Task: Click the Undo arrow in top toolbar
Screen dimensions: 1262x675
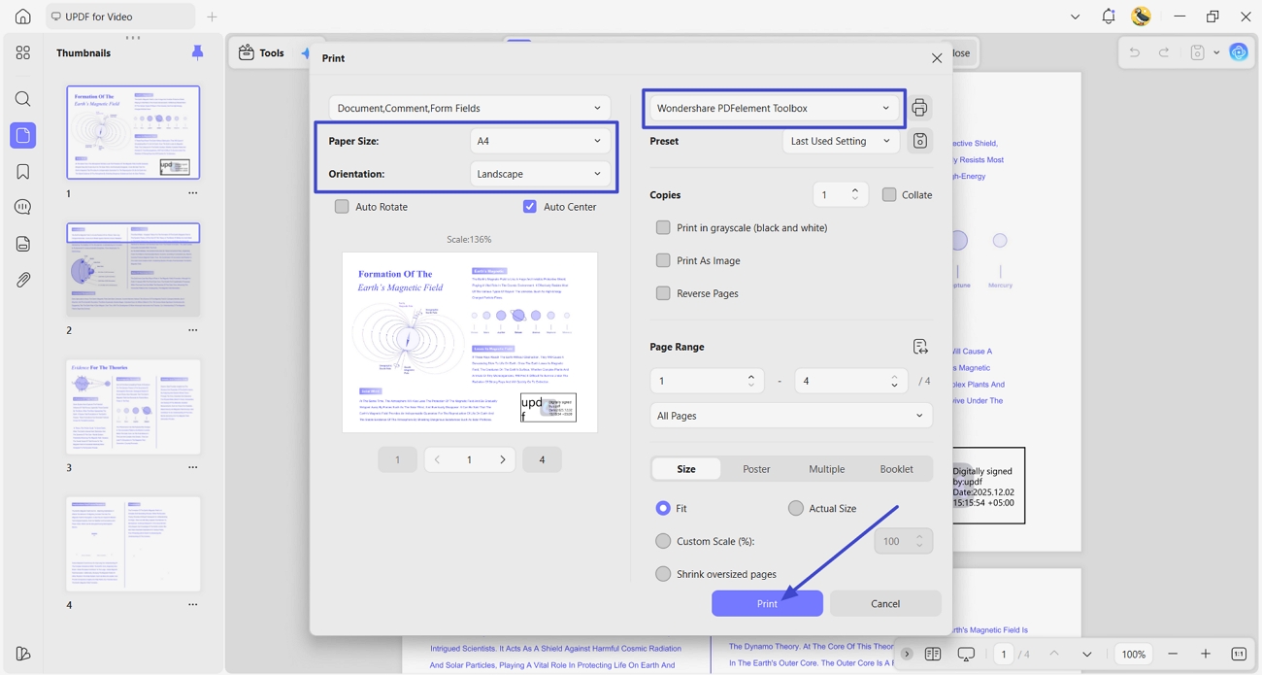Action: (1134, 52)
